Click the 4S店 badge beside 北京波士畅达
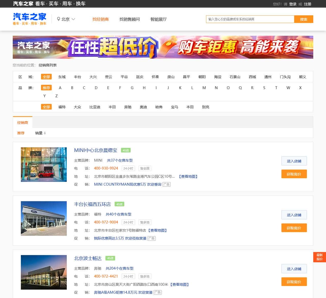The image size is (326, 298). [110, 258]
